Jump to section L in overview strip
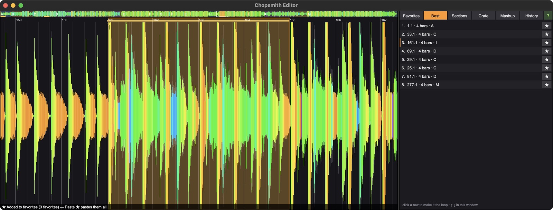Viewport: 553px width, 210px height. point(297,14)
